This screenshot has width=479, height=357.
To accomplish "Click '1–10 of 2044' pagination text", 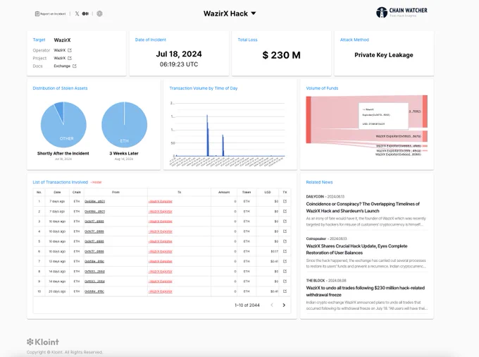I will tap(247, 305).
